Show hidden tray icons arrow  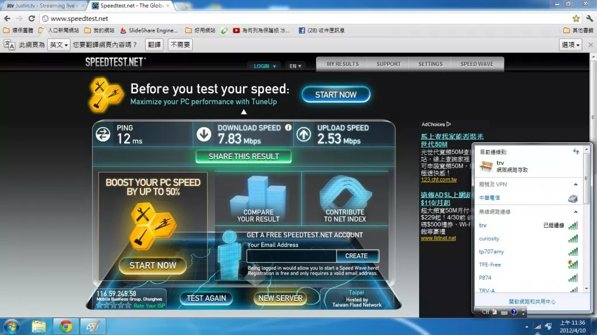526,327
